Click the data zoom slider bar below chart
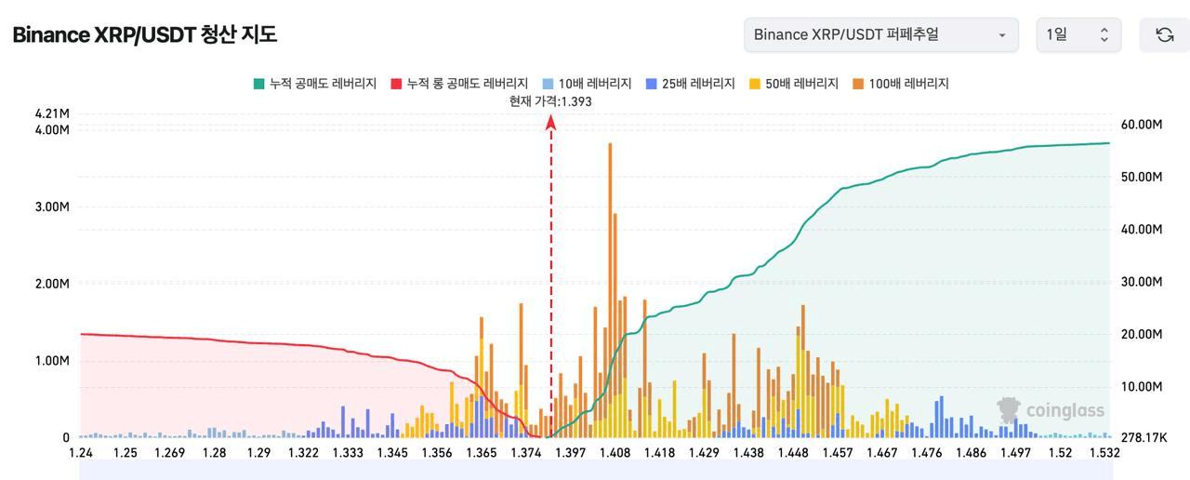Screen dimensions: 1190x480 pyautogui.click(x=595, y=470)
